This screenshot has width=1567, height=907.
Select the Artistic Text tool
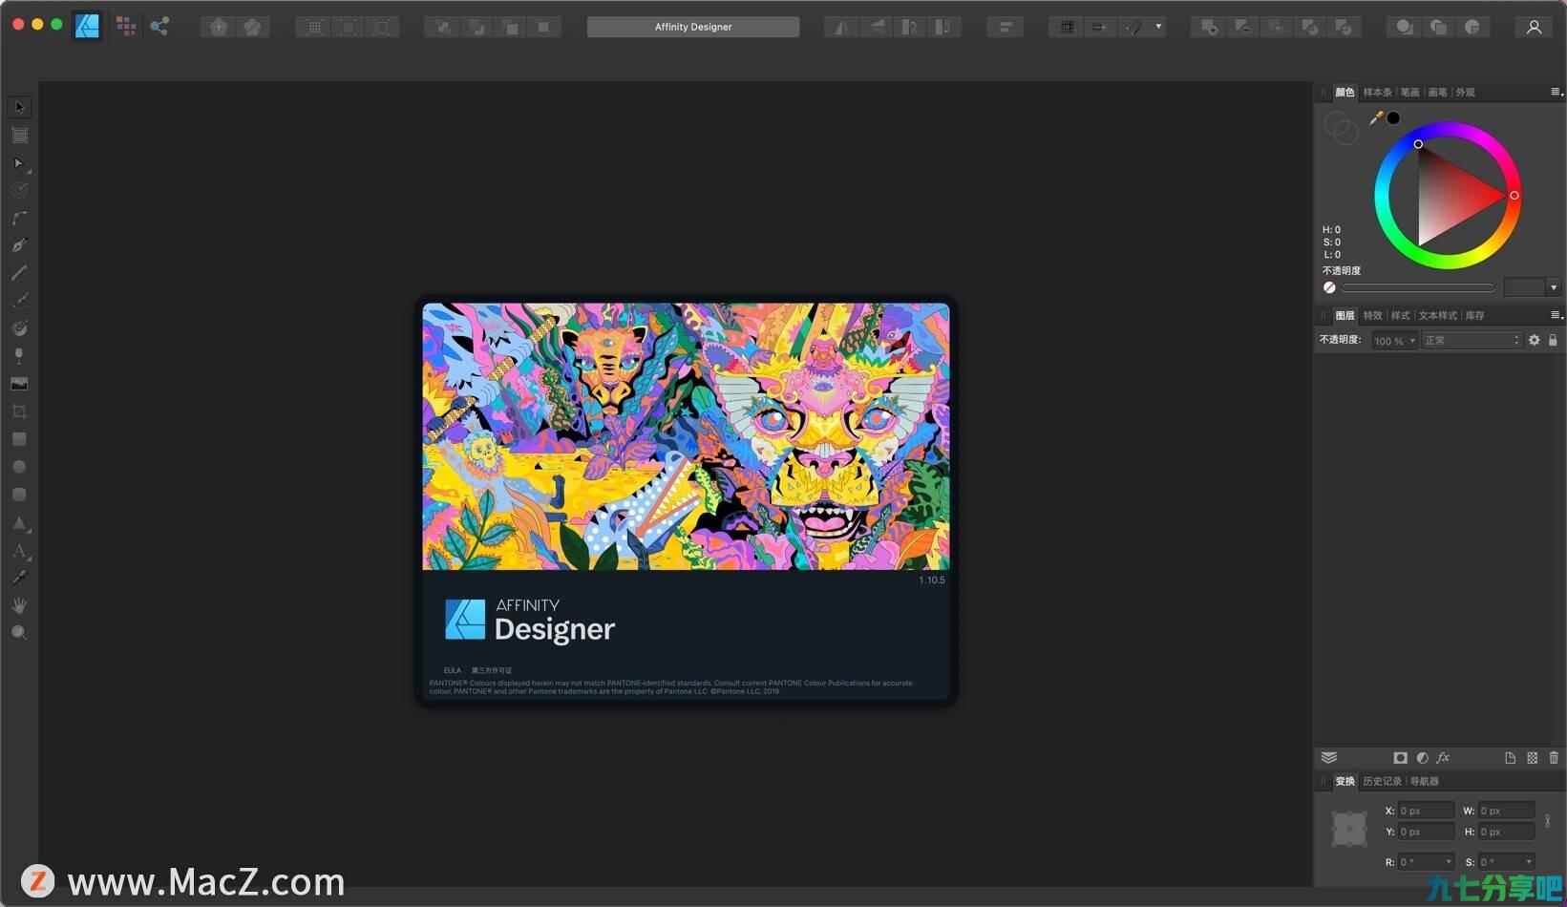19,550
